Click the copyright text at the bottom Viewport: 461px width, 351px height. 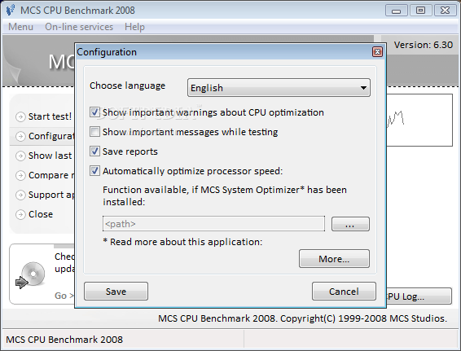pos(302,318)
